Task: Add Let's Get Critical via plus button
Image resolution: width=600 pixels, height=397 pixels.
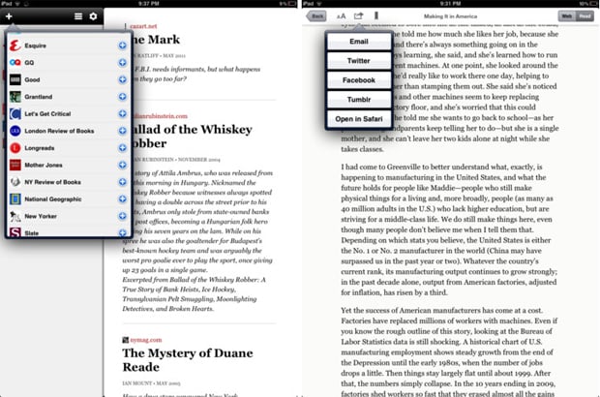Action: [x=123, y=113]
